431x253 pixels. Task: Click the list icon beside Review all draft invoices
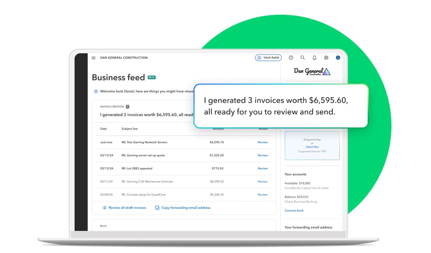click(x=105, y=208)
